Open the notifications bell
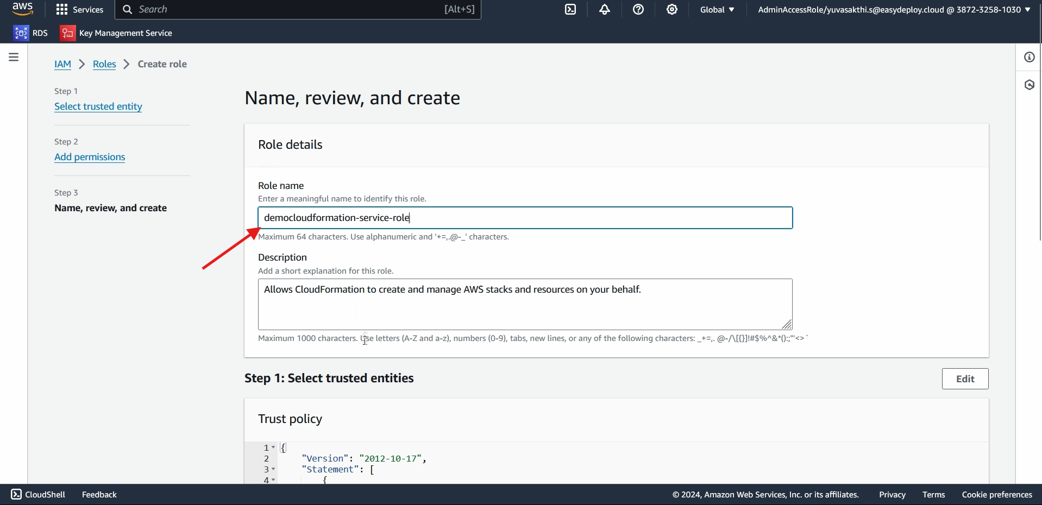The height and width of the screenshot is (505, 1042). [605, 9]
